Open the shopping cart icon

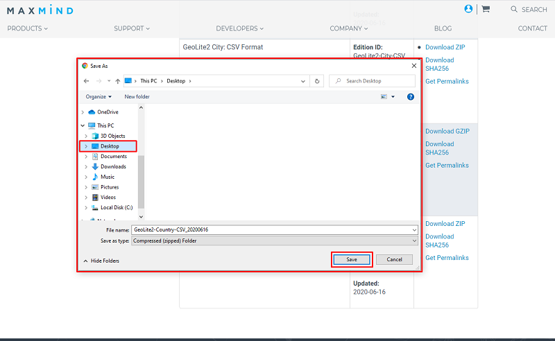tap(486, 9)
